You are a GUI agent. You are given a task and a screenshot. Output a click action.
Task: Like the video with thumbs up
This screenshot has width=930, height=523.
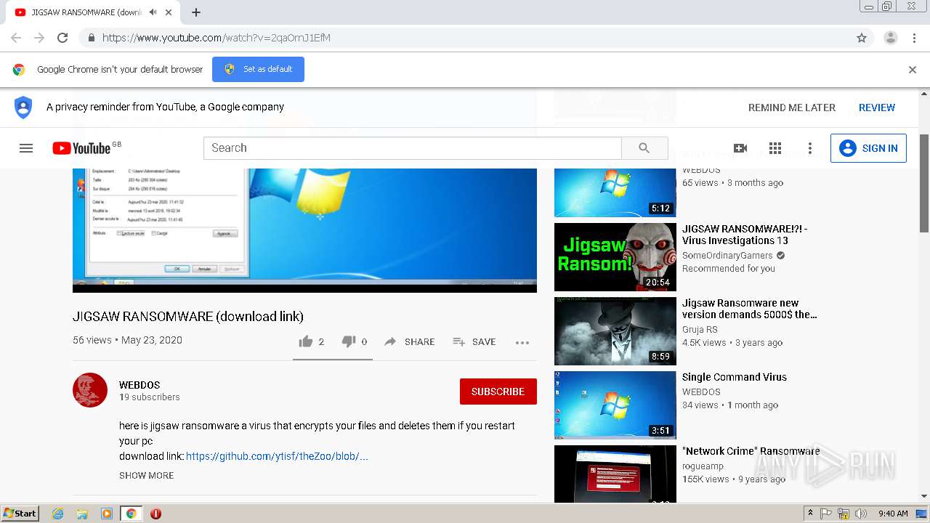(x=312, y=341)
